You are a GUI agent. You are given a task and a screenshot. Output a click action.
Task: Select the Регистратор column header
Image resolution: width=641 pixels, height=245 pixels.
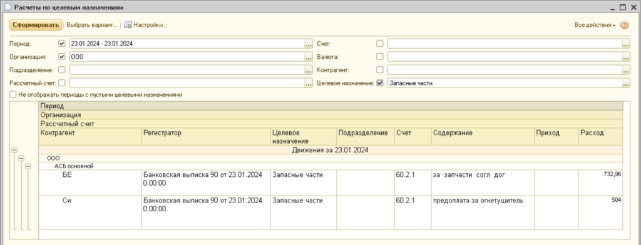(206, 137)
